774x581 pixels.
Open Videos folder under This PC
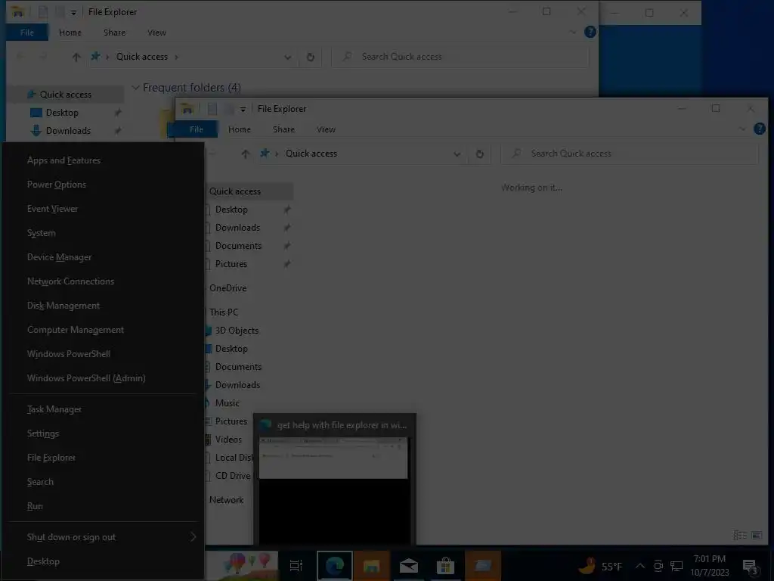(x=228, y=440)
